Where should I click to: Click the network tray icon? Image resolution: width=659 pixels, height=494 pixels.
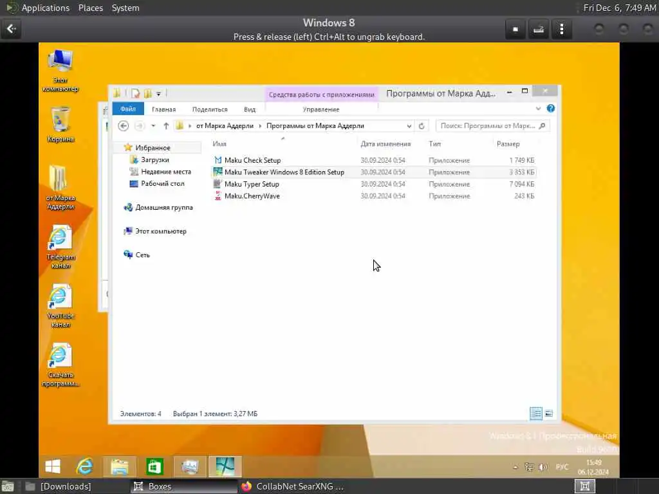pos(529,467)
